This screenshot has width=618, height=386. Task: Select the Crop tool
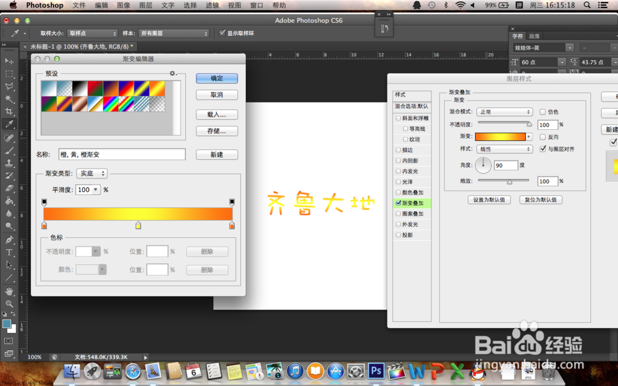[x=9, y=111]
